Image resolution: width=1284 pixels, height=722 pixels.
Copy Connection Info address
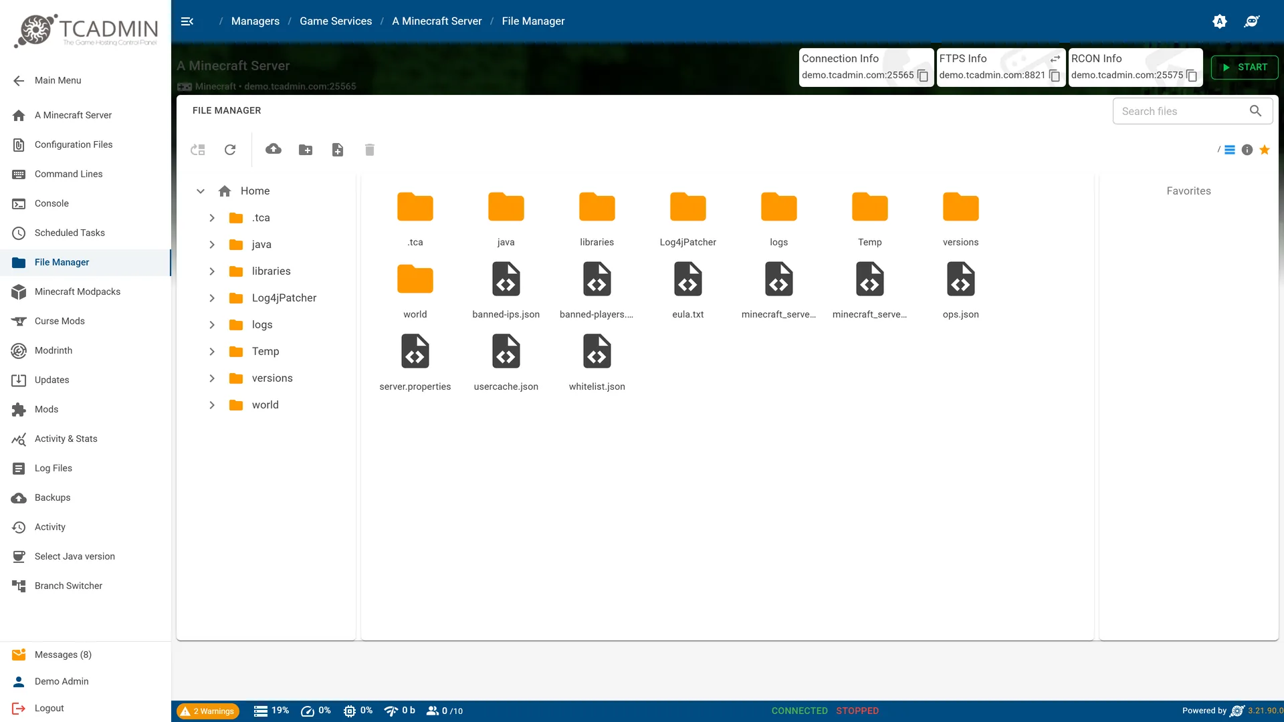(x=923, y=76)
